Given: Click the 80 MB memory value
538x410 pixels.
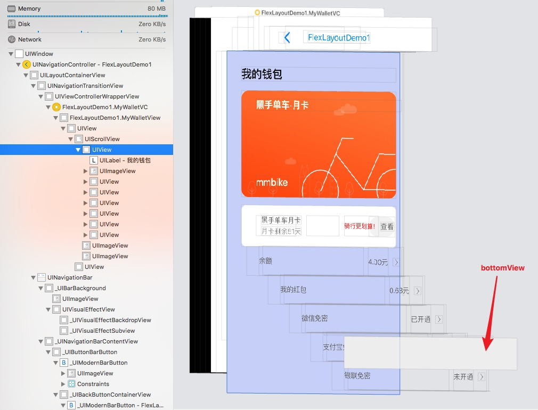Looking at the screenshot, I should [x=157, y=9].
